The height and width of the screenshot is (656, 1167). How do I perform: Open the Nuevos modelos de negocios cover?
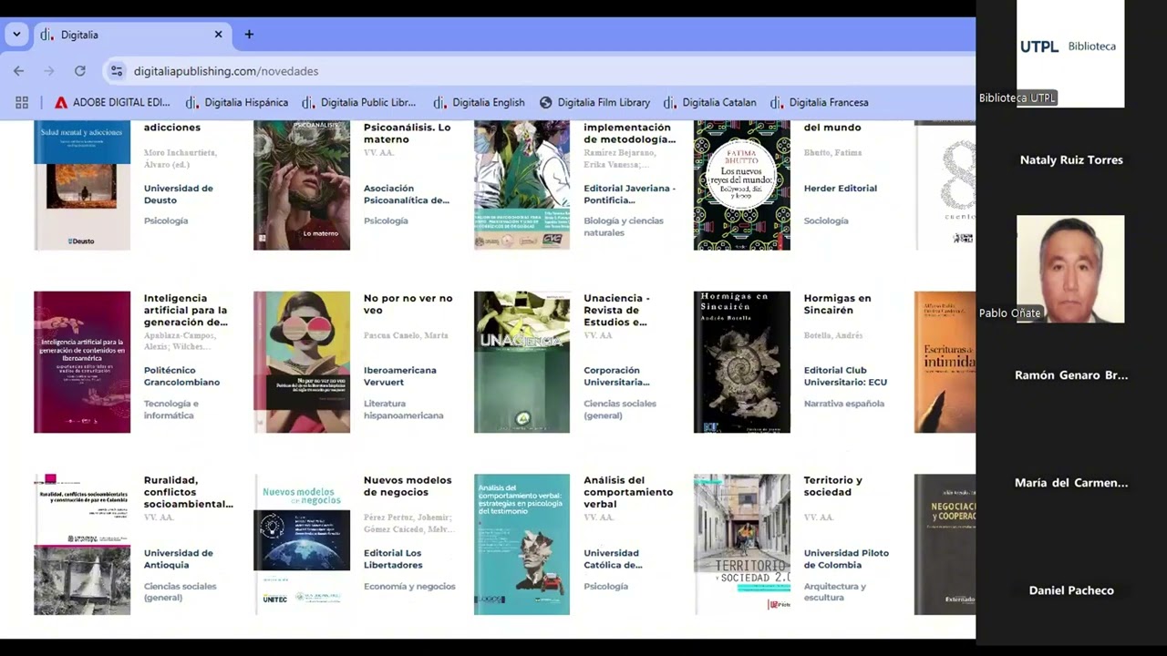pyautogui.click(x=302, y=544)
